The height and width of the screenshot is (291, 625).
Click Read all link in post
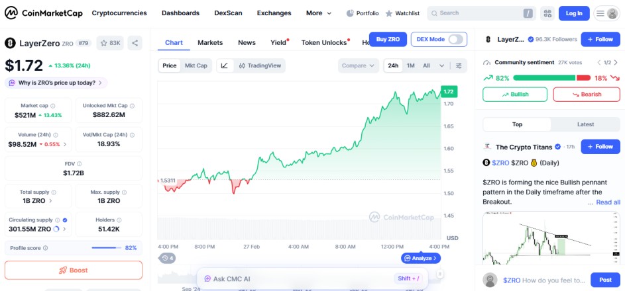tap(608, 202)
